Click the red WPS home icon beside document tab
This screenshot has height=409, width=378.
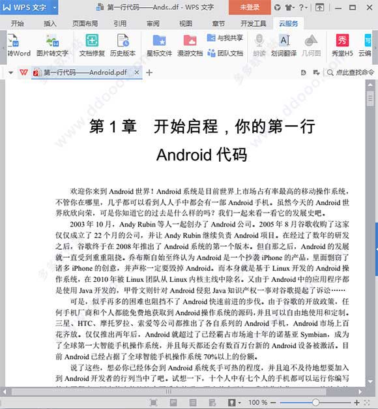tap(23, 72)
